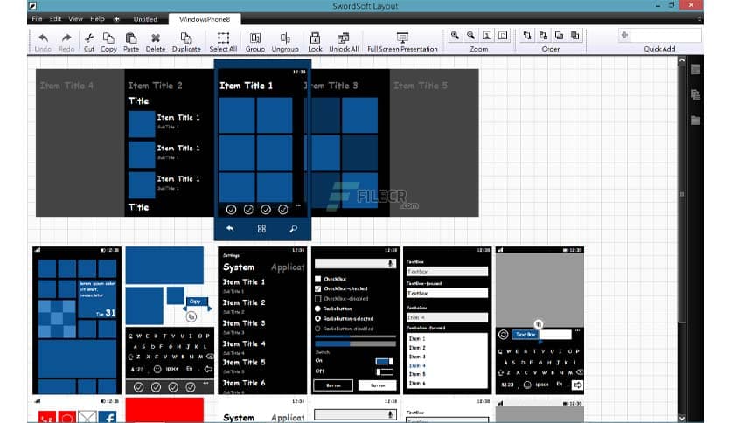Click the Redo toolbar icon

point(66,38)
